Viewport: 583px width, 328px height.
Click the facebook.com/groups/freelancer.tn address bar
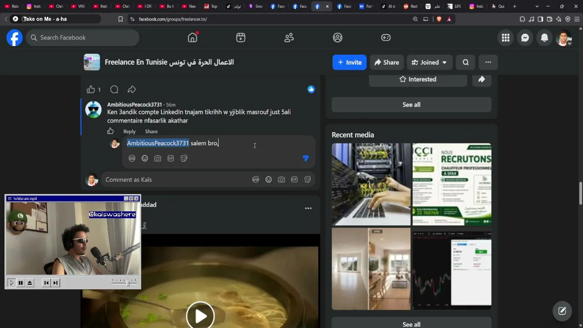pos(269,19)
